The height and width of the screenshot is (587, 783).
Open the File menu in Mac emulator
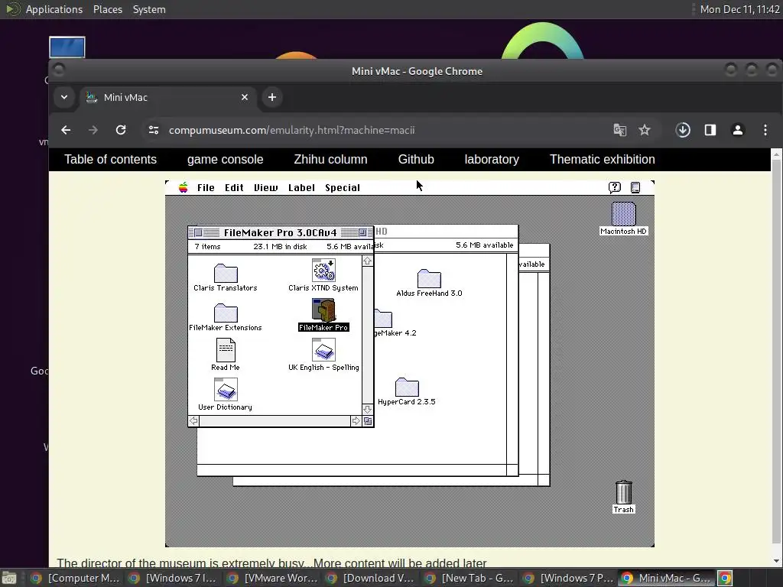coord(206,188)
